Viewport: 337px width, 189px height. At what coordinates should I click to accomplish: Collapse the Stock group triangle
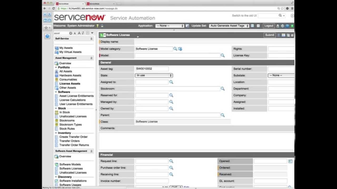[x=56, y=108]
